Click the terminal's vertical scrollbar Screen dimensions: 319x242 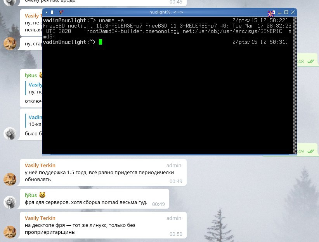point(295,85)
